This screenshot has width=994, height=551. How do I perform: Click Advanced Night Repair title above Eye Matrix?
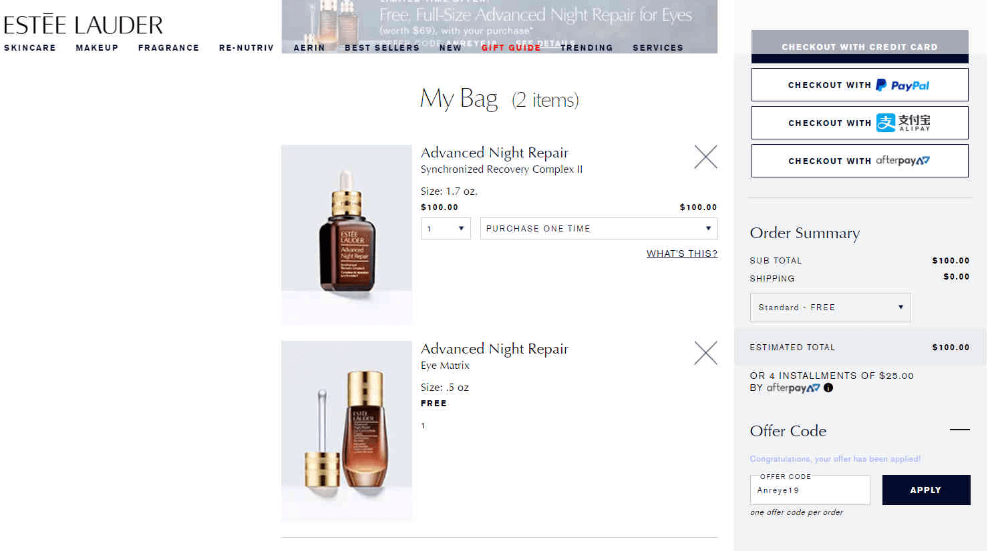[494, 349]
